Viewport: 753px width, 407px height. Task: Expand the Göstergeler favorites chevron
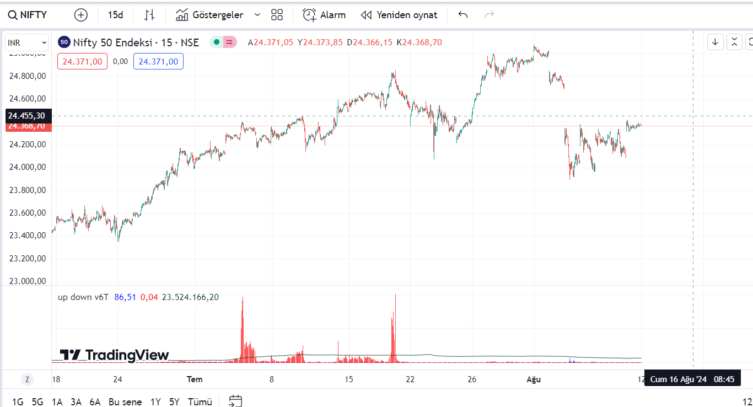click(257, 15)
